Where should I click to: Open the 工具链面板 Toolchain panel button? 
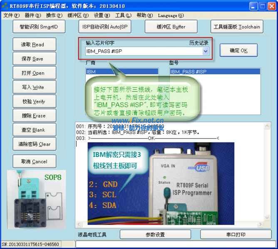point(237,27)
